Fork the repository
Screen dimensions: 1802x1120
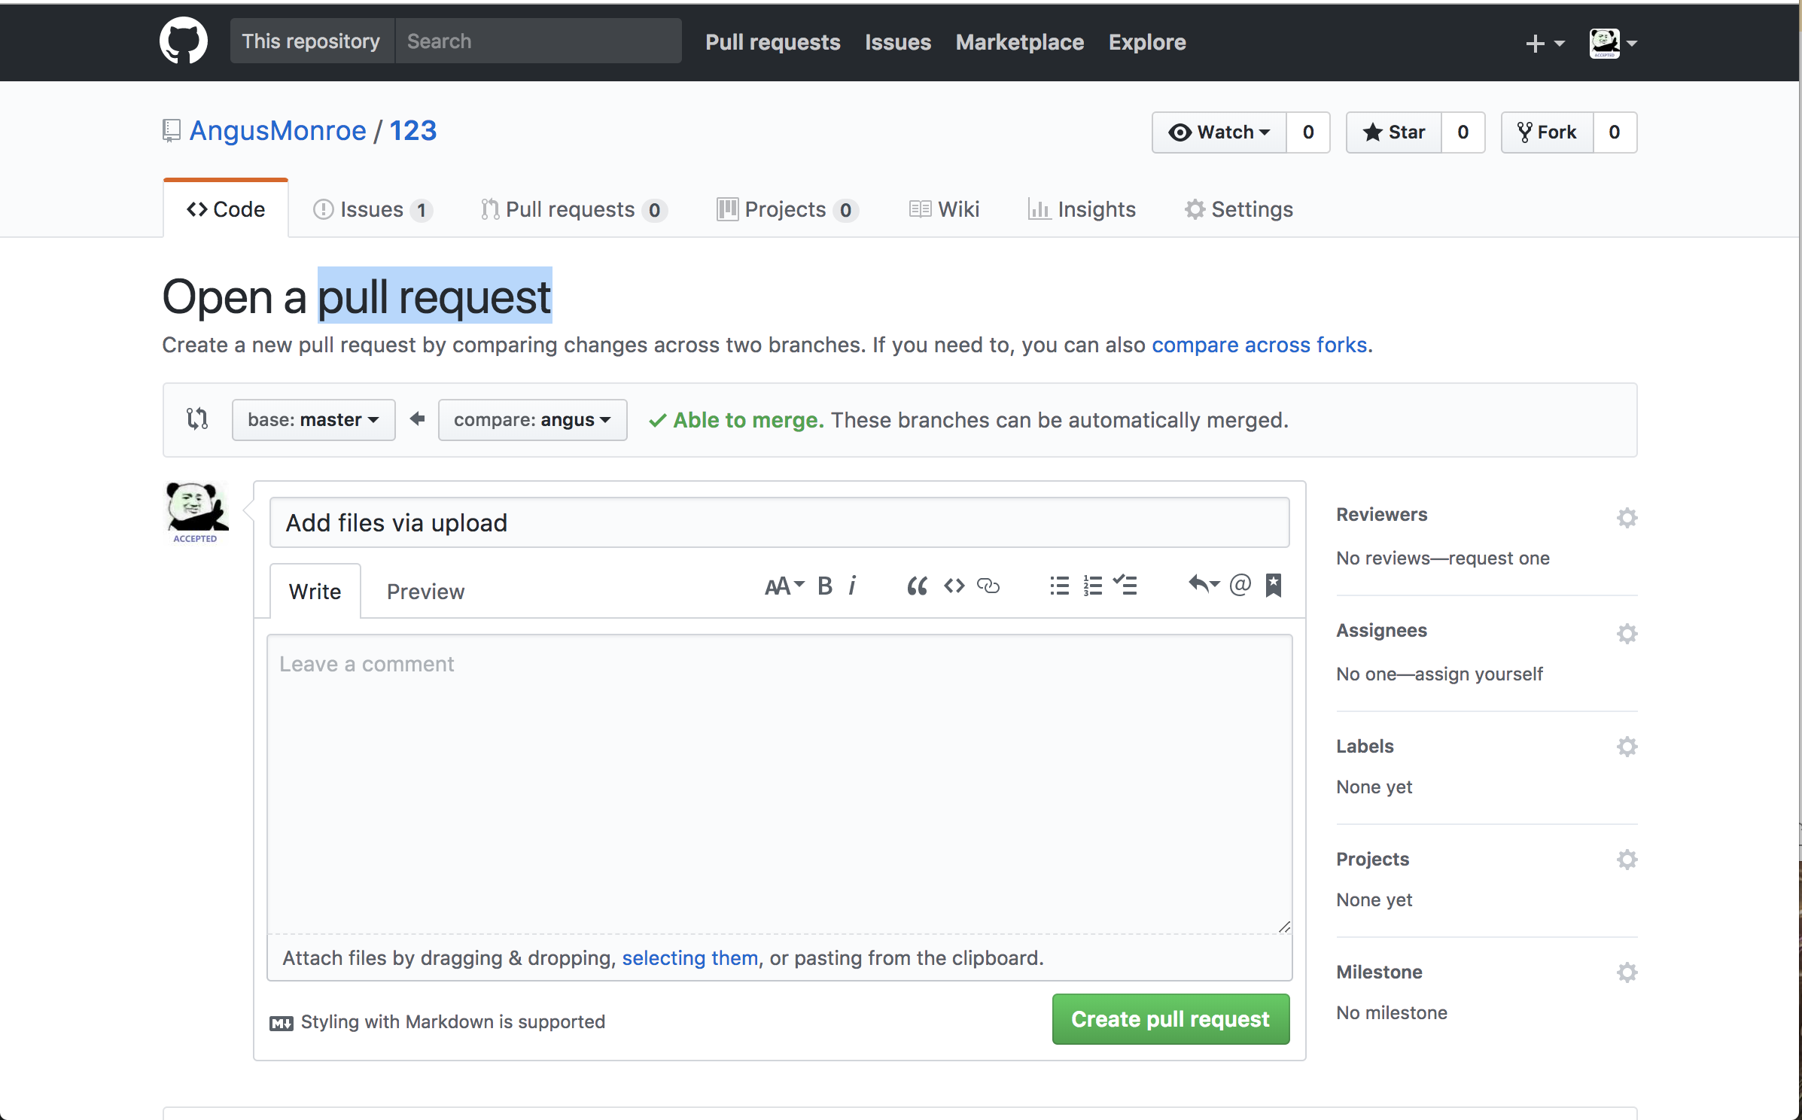pyautogui.click(x=1547, y=132)
